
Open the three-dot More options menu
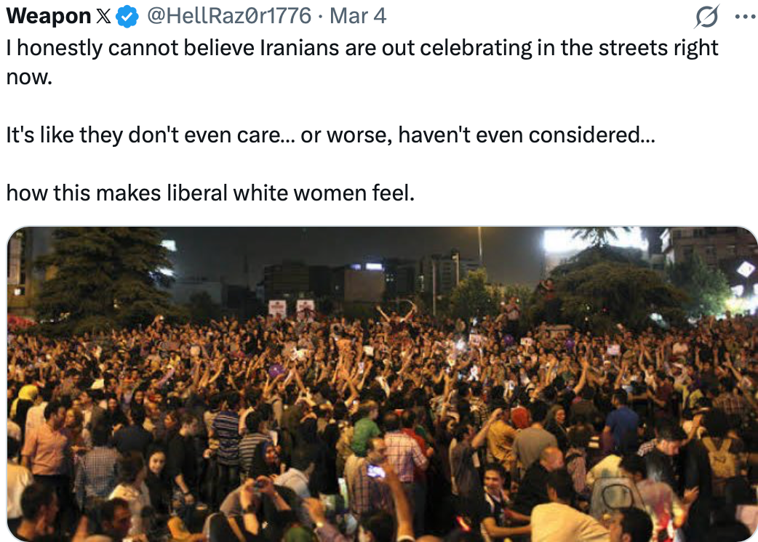click(x=741, y=15)
